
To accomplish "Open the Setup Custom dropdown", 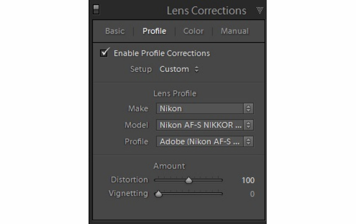I will click(179, 69).
